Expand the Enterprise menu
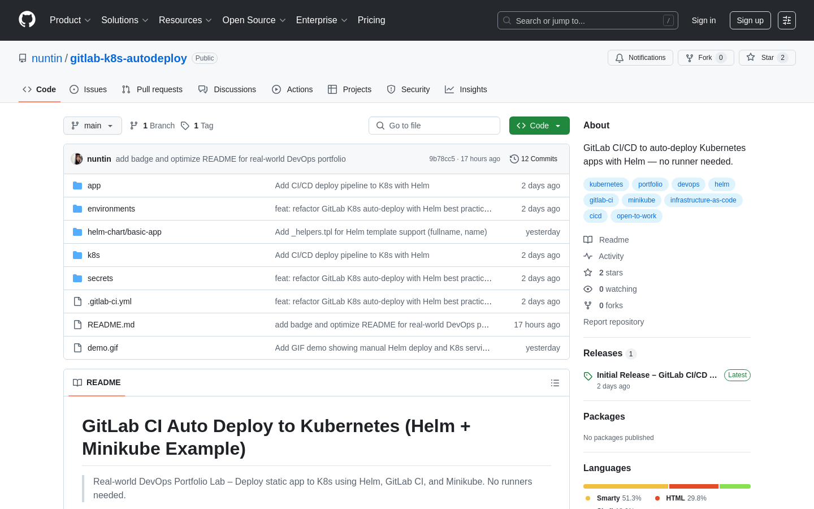 pos(322,20)
